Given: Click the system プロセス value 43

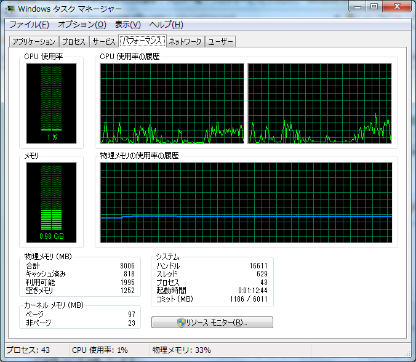Looking at the screenshot, I should click(x=264, y=283).
